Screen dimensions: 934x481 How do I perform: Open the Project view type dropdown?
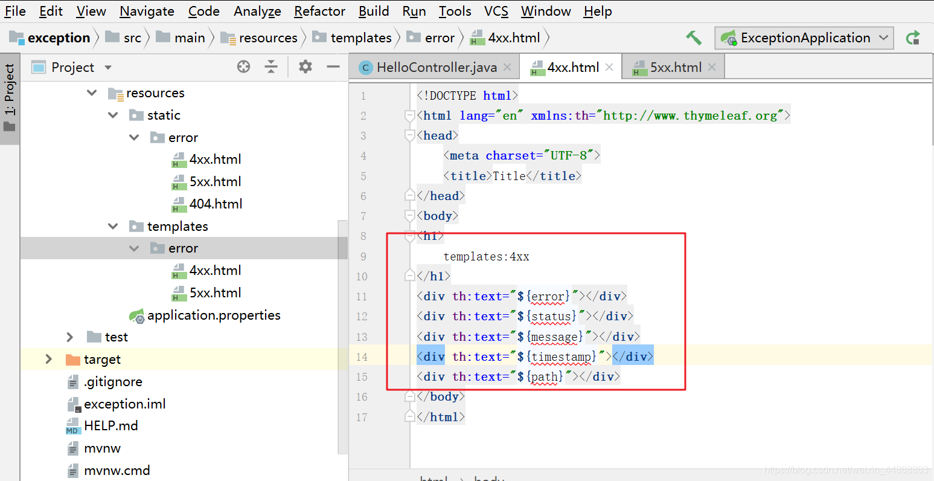point(108,67)
